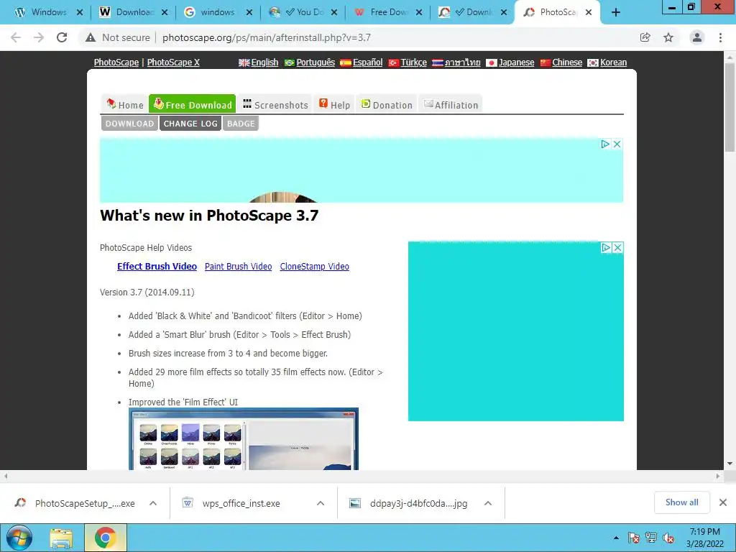
Task: Switch language to Chinese
Action: click(567, 63)
